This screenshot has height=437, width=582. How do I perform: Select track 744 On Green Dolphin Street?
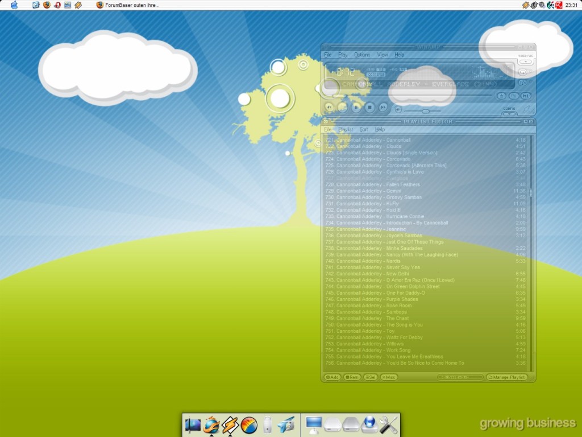(x=426, y=287)
